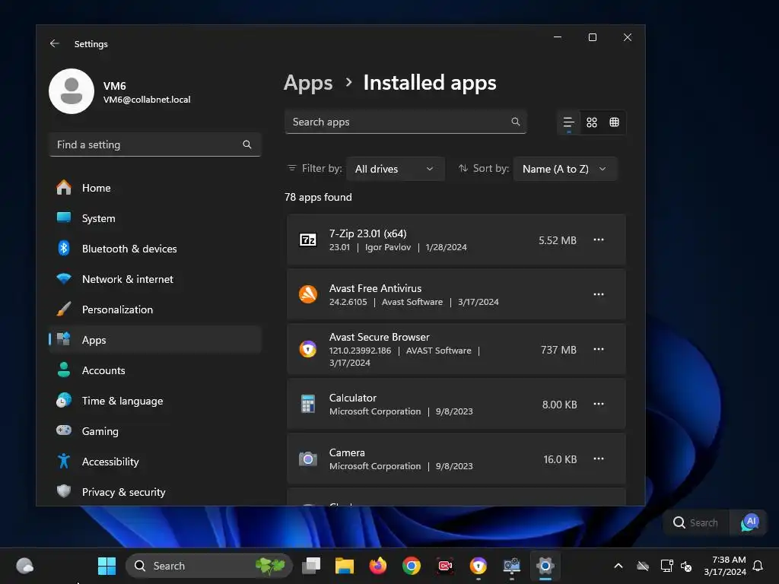Click the muted volume tray icon
The height and width of the screenshot is (584, 779).
[x=686, y=566]
